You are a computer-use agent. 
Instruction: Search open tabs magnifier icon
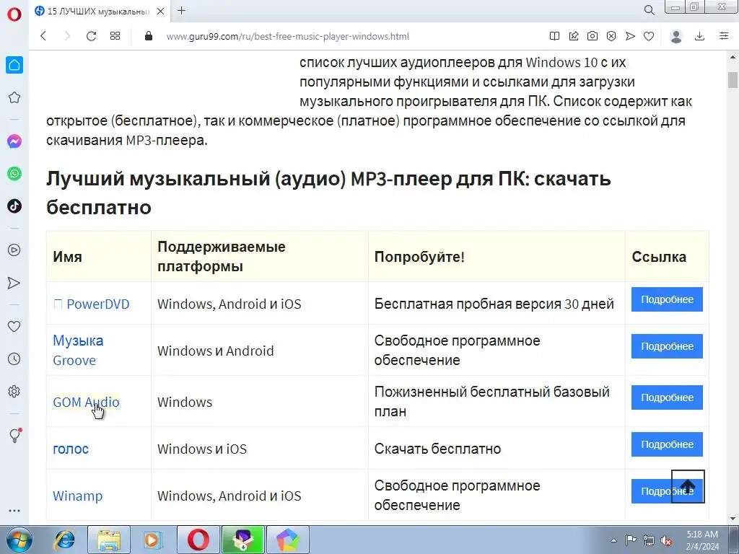pyautogui.click(x=650, y=10)
